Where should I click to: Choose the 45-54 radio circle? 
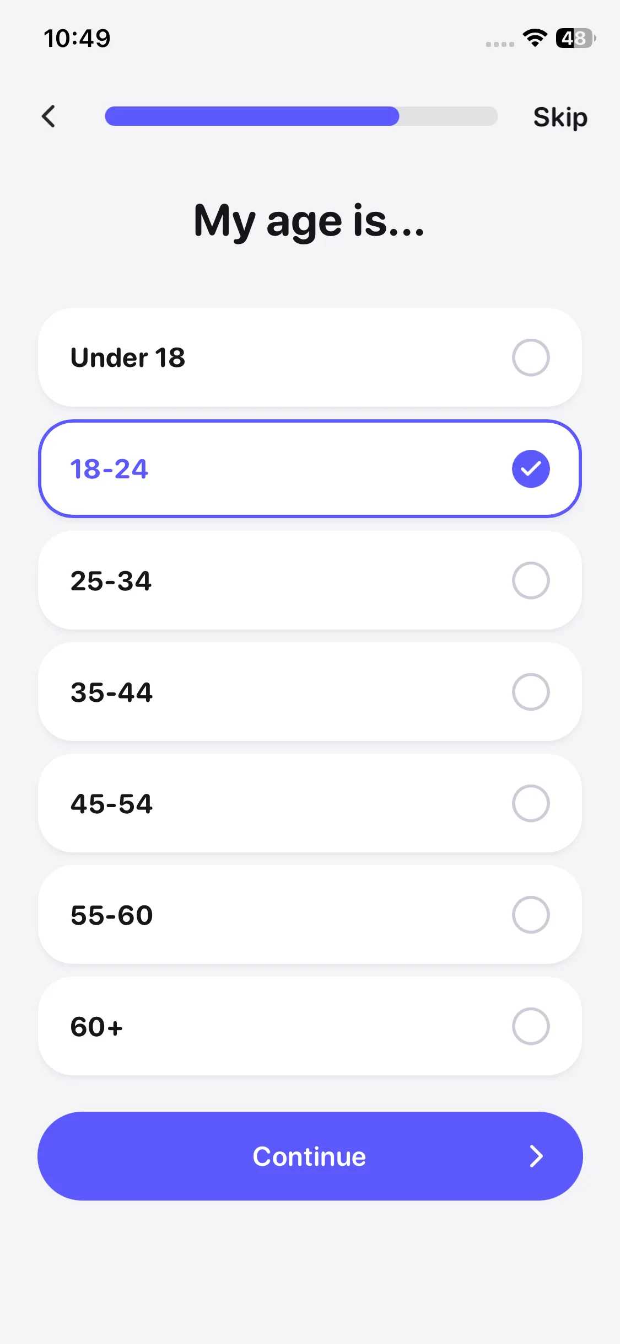pyautogui.click(x=530, y=803)
